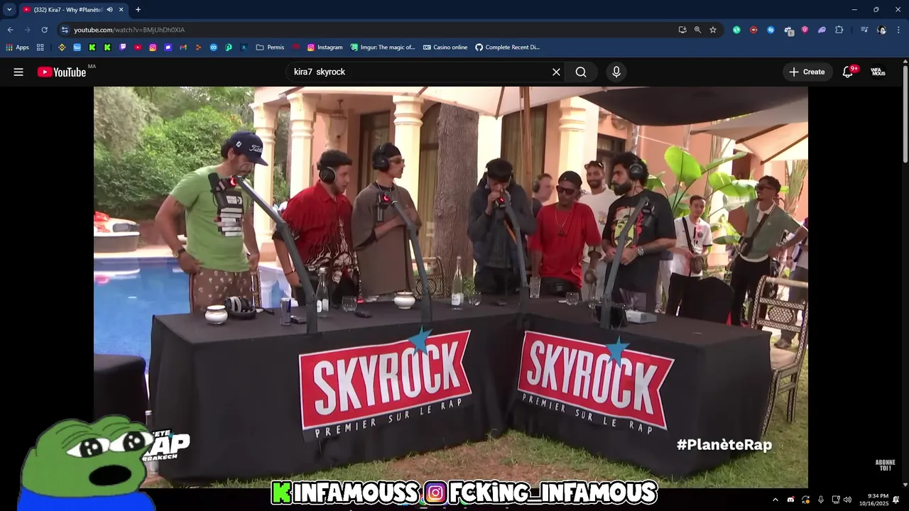Open microphone tray icon
Screen dimensions: 909x511
point(821,500)
